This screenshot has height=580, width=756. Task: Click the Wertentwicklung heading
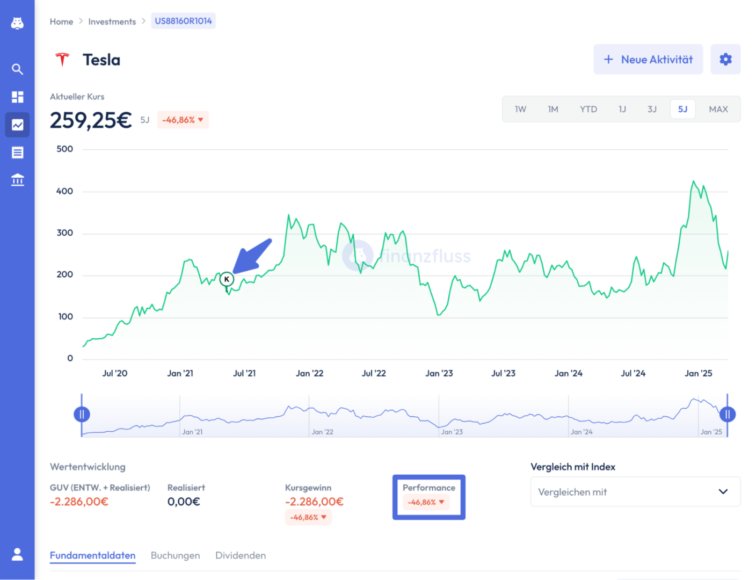(x=88, y=467)
